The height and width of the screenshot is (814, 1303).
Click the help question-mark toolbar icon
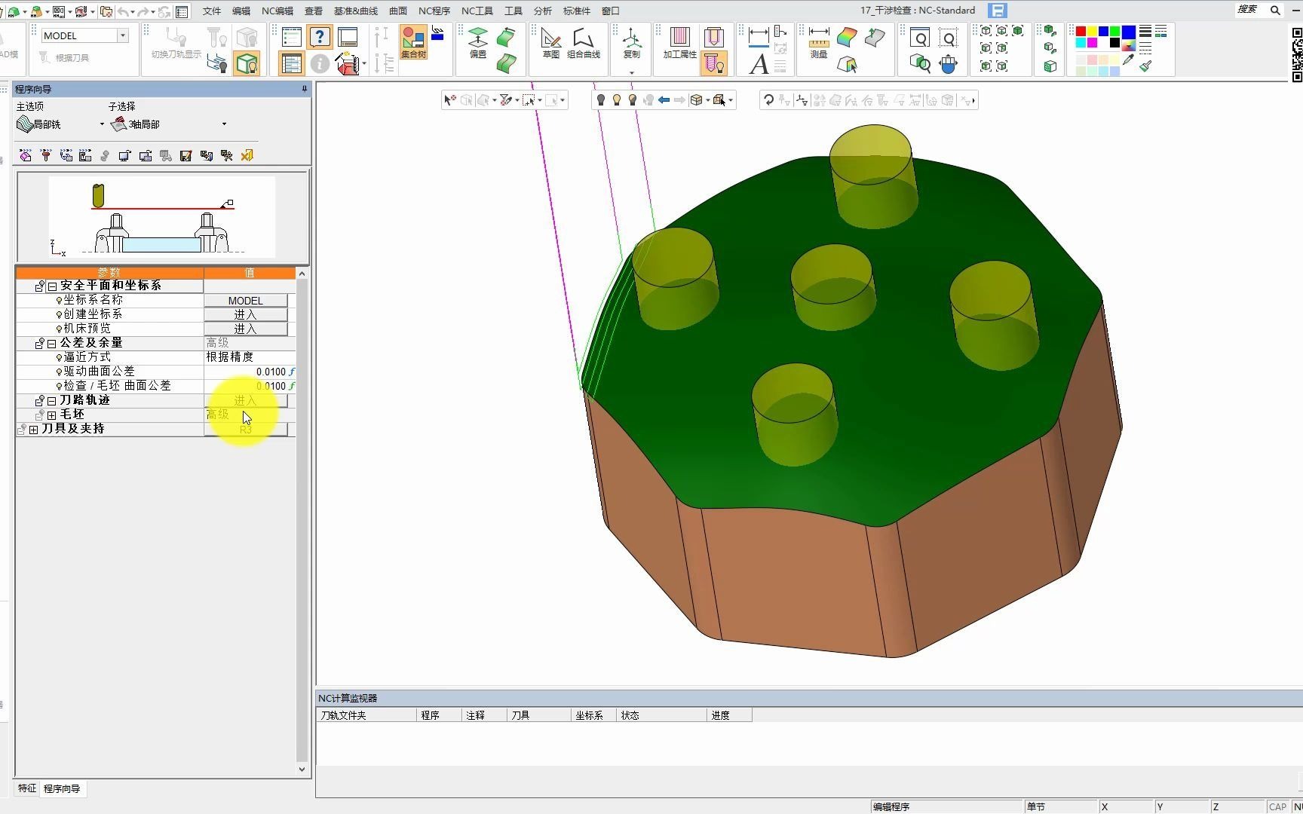coord(320,37)
